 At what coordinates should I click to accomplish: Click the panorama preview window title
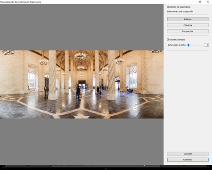21,2
